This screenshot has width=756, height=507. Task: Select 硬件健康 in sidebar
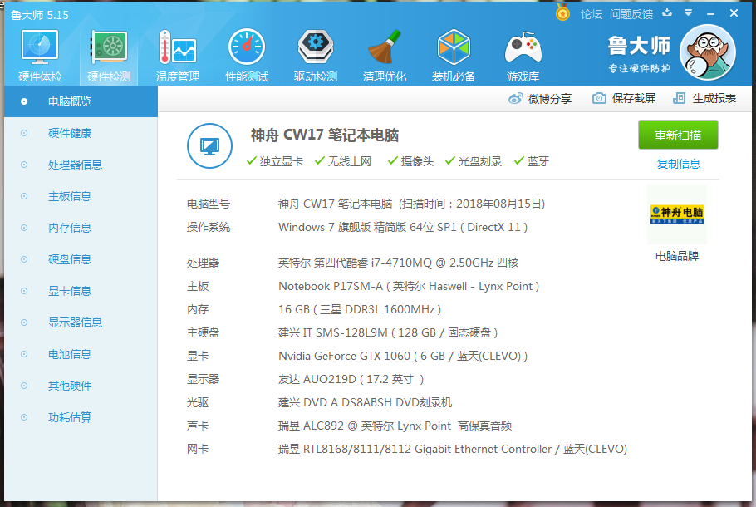81,133
